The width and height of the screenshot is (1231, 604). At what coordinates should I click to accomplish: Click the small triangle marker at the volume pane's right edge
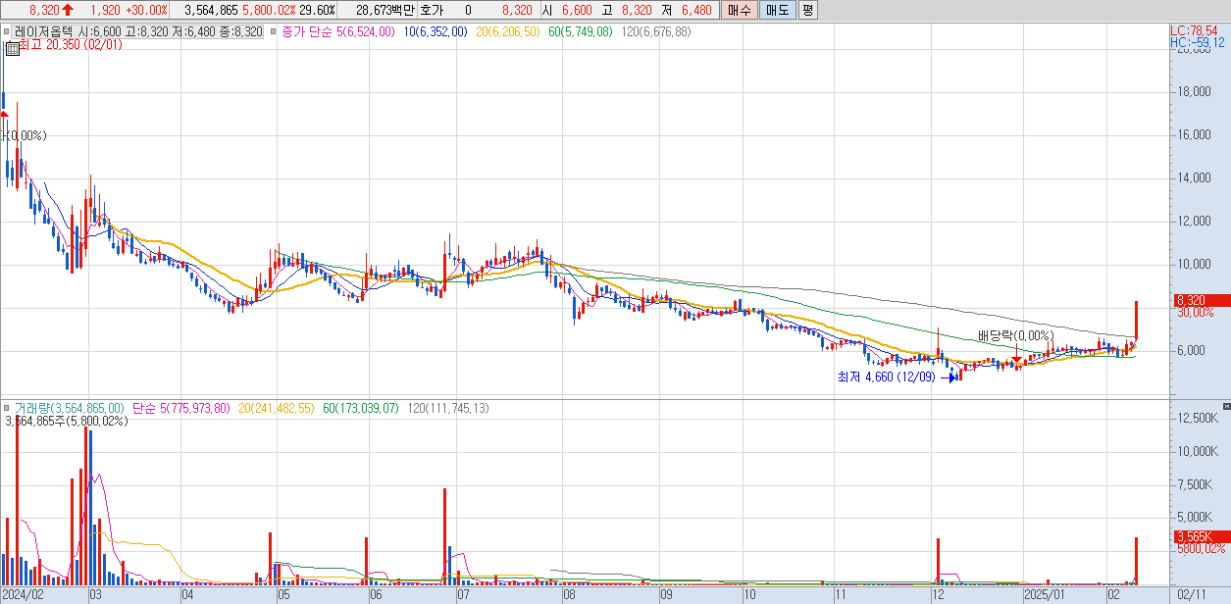[x=1225, y=405]
